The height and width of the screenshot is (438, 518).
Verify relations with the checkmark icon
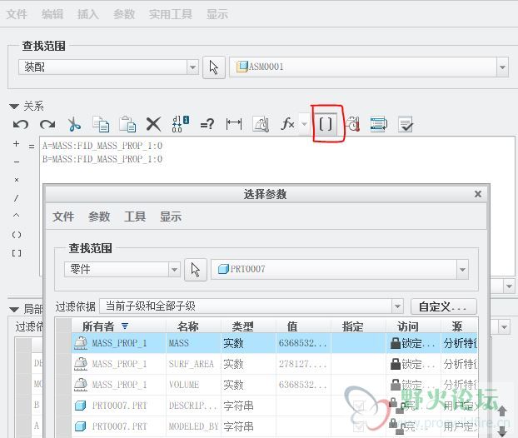point(406,125)
